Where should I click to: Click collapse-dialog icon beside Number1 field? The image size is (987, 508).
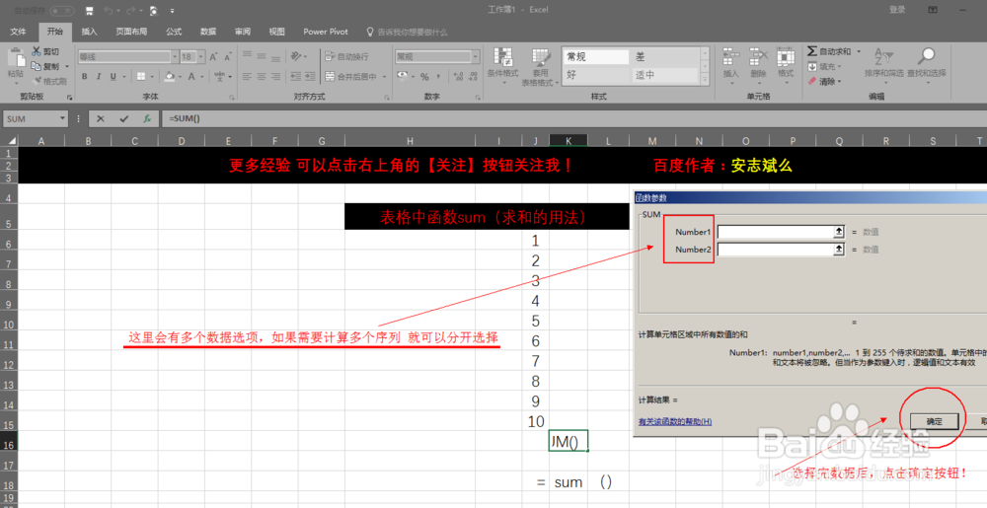838,232
